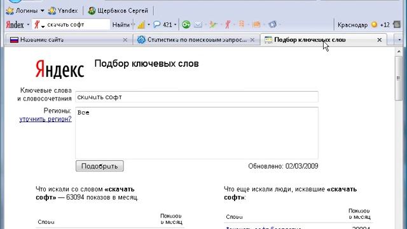Close the Подбор ключевых слов tab
Viewport: 407px width, 229px height.
379,40
